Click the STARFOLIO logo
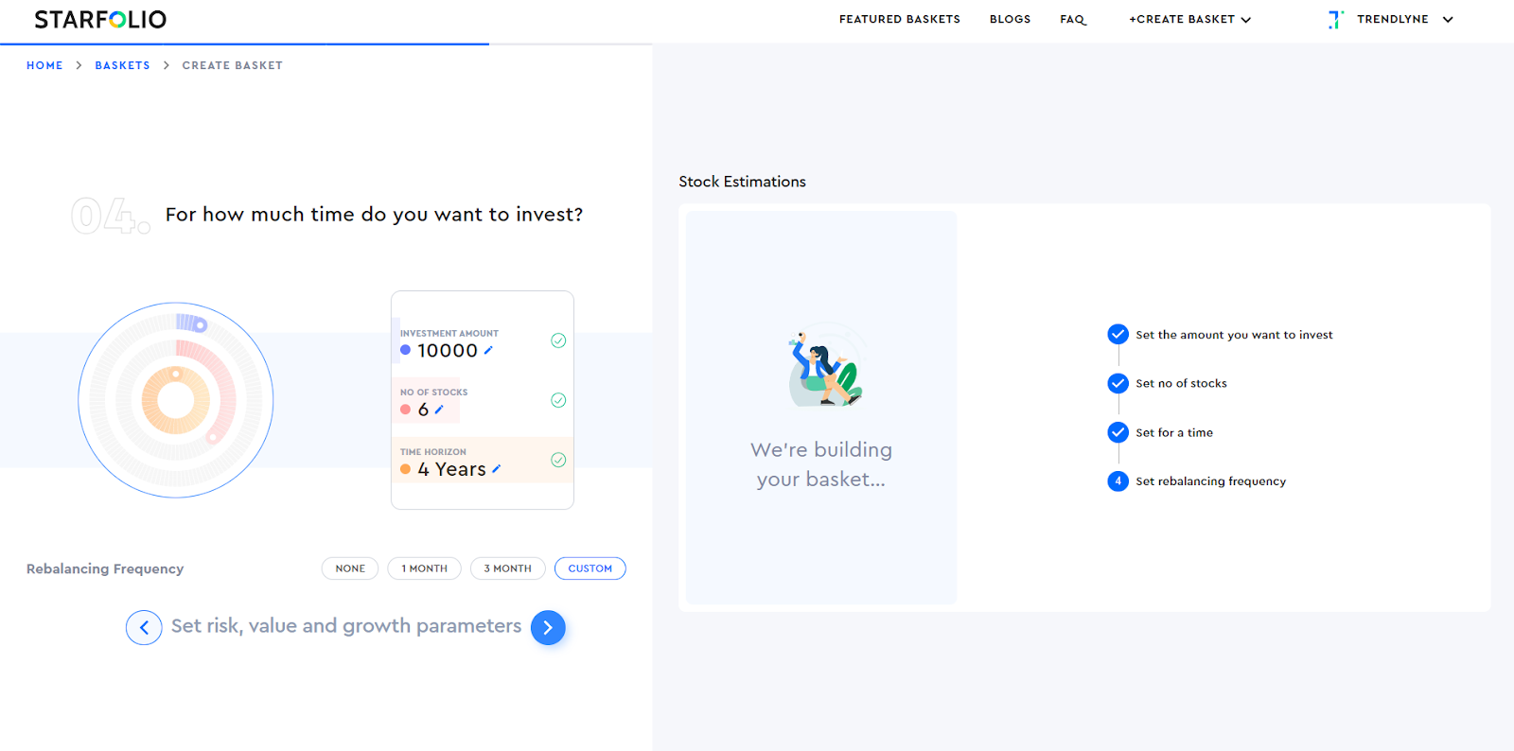 pos(100,19)
